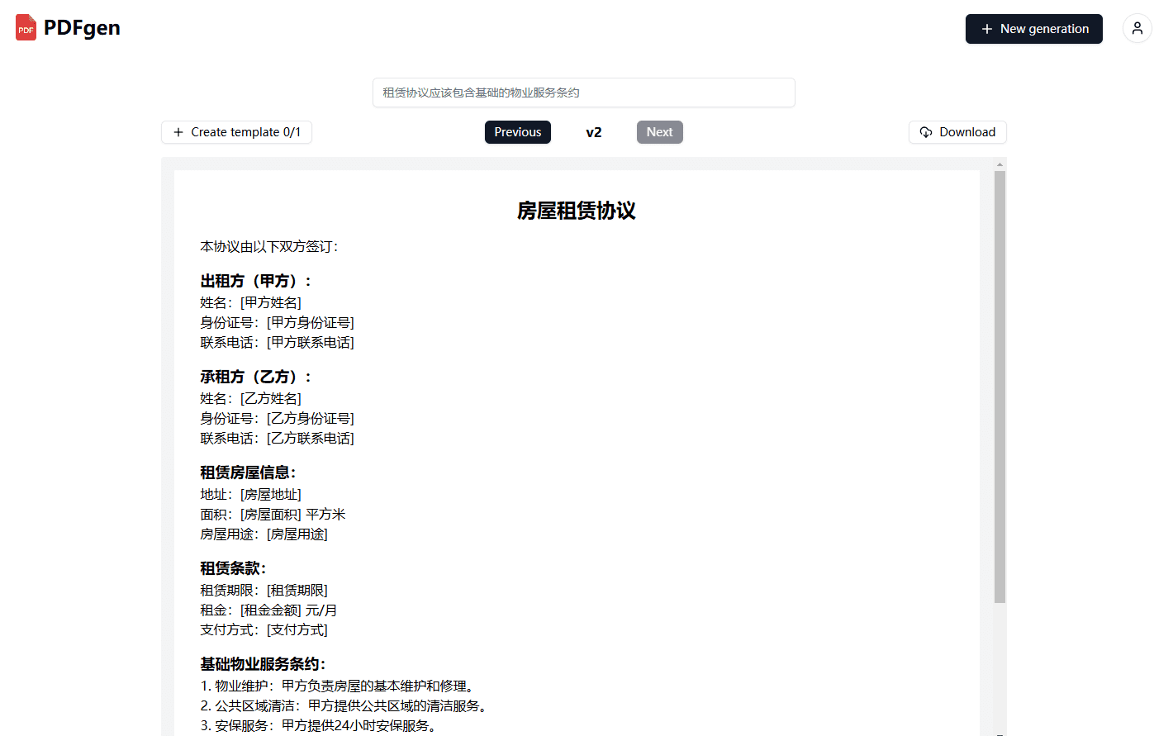
Task: Go to Previous version
Action: coord(518,132)
